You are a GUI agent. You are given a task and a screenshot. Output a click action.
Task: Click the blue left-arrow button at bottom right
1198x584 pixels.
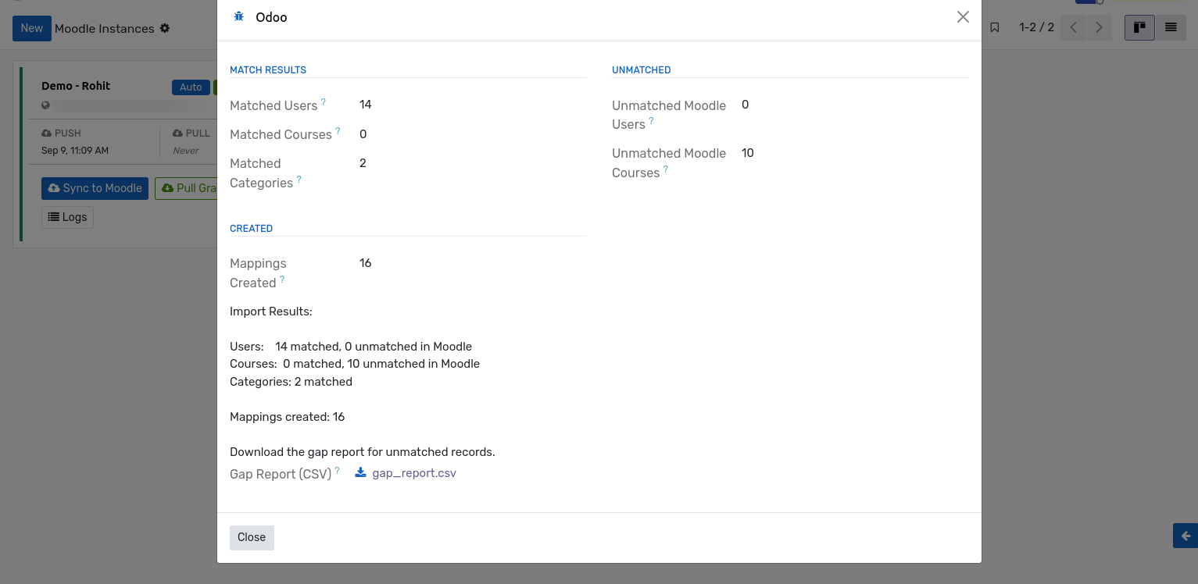pyautogui.click(x=1185, y=536)
